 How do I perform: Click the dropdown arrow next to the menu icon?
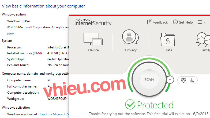(x=204, y=22)
